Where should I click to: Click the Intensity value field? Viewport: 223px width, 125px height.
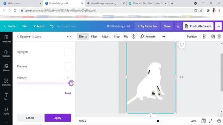(68, 77)
